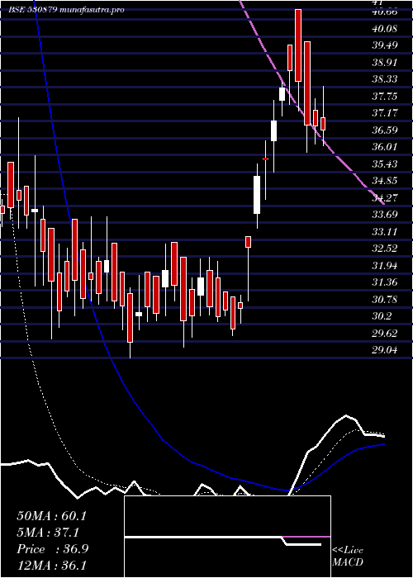Select the 36.59 price label

(x=385, y=130)
